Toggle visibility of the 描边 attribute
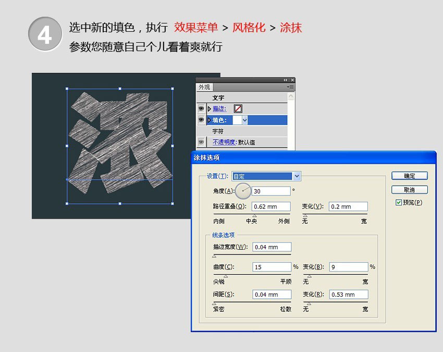 (x=201, y=108)
